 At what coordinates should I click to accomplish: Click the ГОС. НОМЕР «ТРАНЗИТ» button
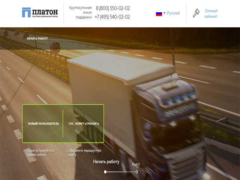coord(84,123)
